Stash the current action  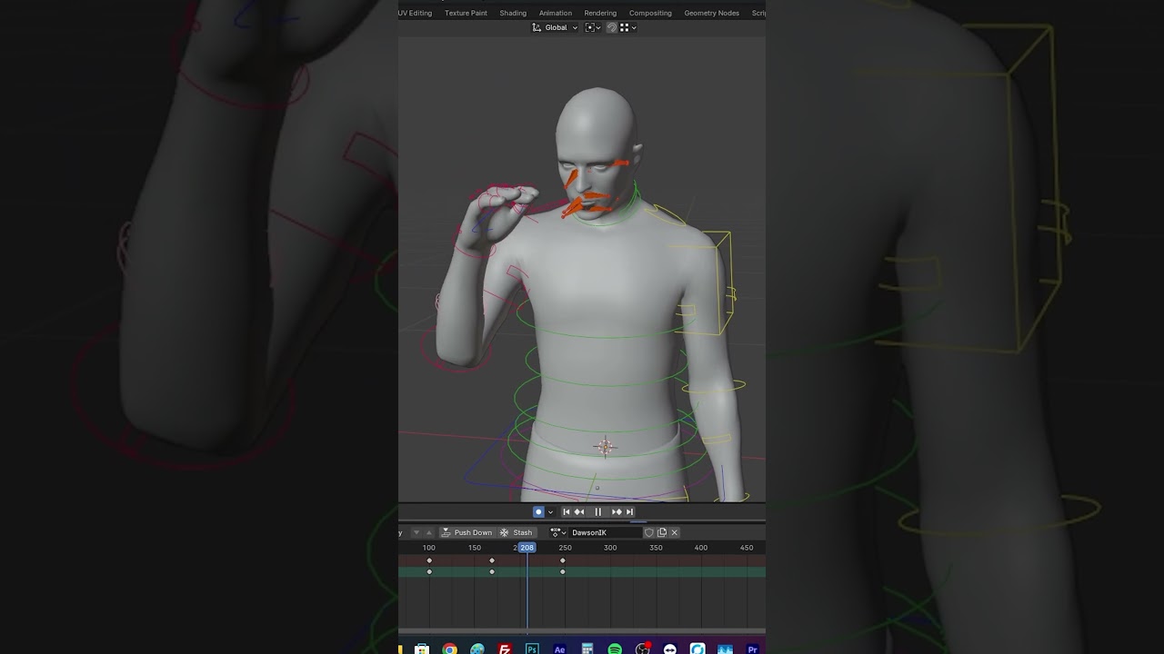tap(517, 532)
